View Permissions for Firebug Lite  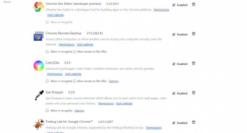(154, 128)
